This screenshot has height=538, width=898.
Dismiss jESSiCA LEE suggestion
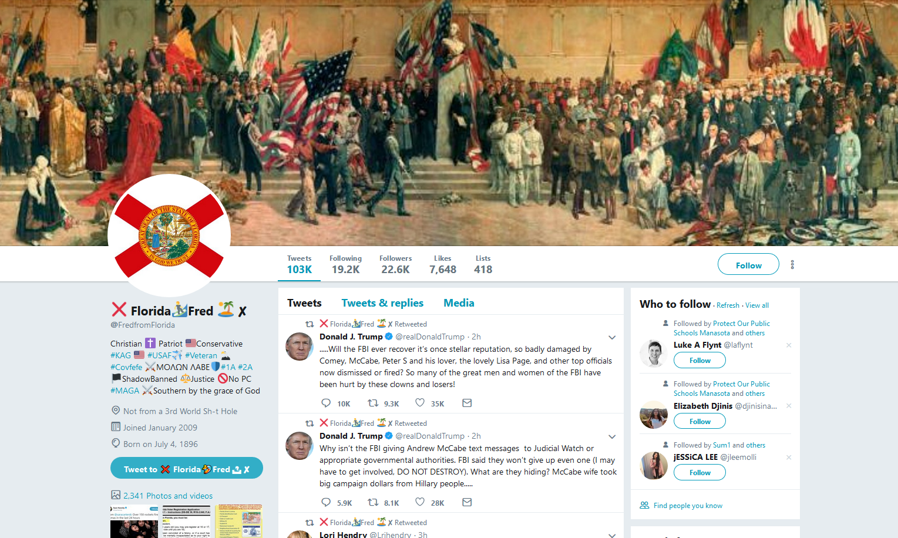(x=789, y=457)
